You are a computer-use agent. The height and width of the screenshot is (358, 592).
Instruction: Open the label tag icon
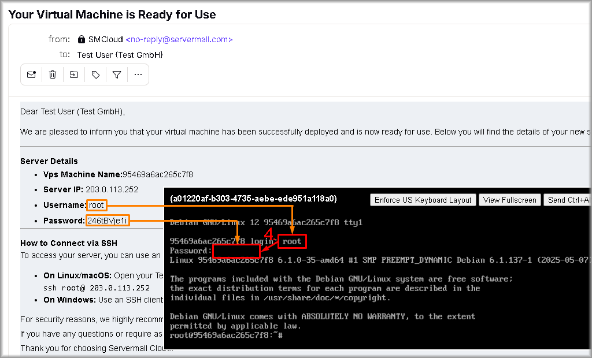[x=96, y=74]
